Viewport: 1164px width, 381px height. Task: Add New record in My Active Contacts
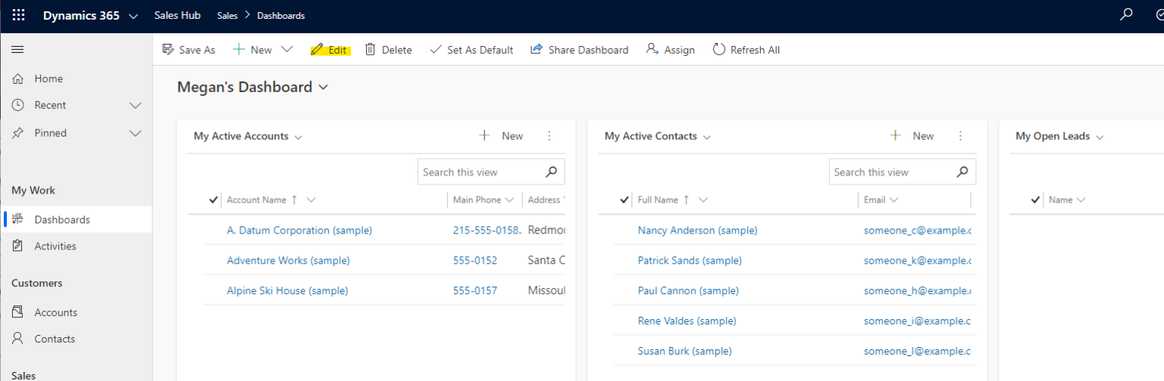pyautogui.click(x=912, y=136)
